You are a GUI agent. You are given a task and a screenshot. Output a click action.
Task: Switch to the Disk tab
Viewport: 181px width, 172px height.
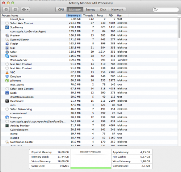coord(103,10)
